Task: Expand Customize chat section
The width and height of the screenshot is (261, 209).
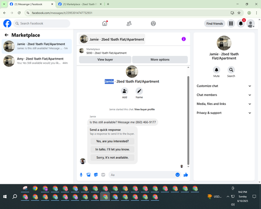Action: 224,86
